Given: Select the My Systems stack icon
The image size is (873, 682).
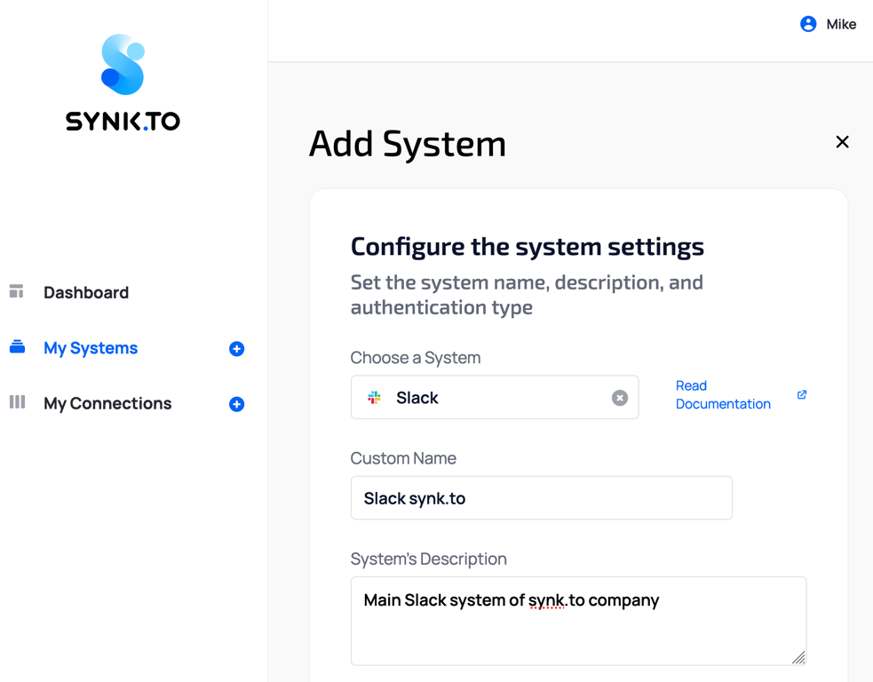Looking at the screenshot, I should pos(17,347).
